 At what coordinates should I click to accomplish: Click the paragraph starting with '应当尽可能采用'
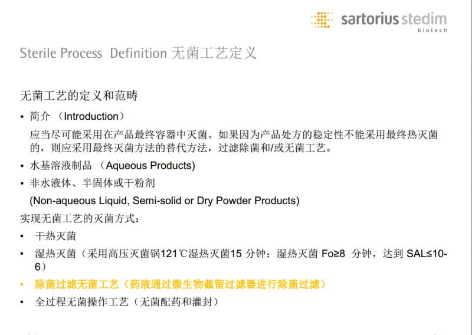pyautogui.click(x=234, y=142)
